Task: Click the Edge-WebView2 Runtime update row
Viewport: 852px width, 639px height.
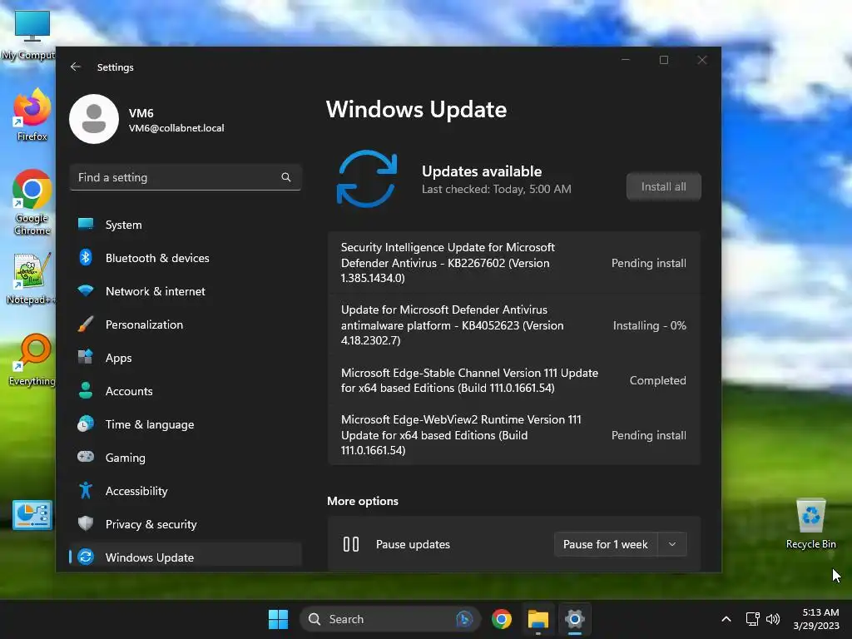Action: pyautogui.click(x=514, y=434)
